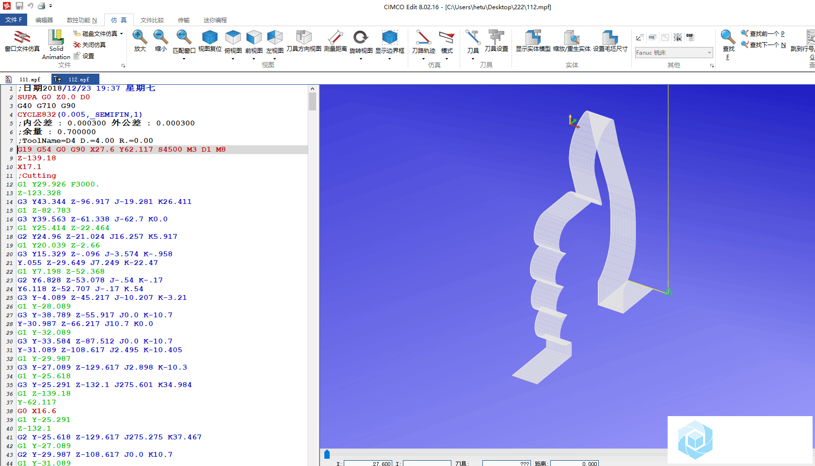Image resolution: width=815 pixels, height=466 pixels.
Task: Click the 窗口文件仿真 window file simulation icon
Action: point(22,41)
